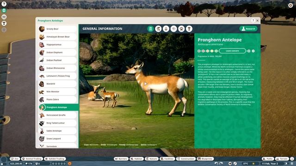This screenshot has height=166, width=296.
Task: Click the zoo star rating
Action: point(59,164)
